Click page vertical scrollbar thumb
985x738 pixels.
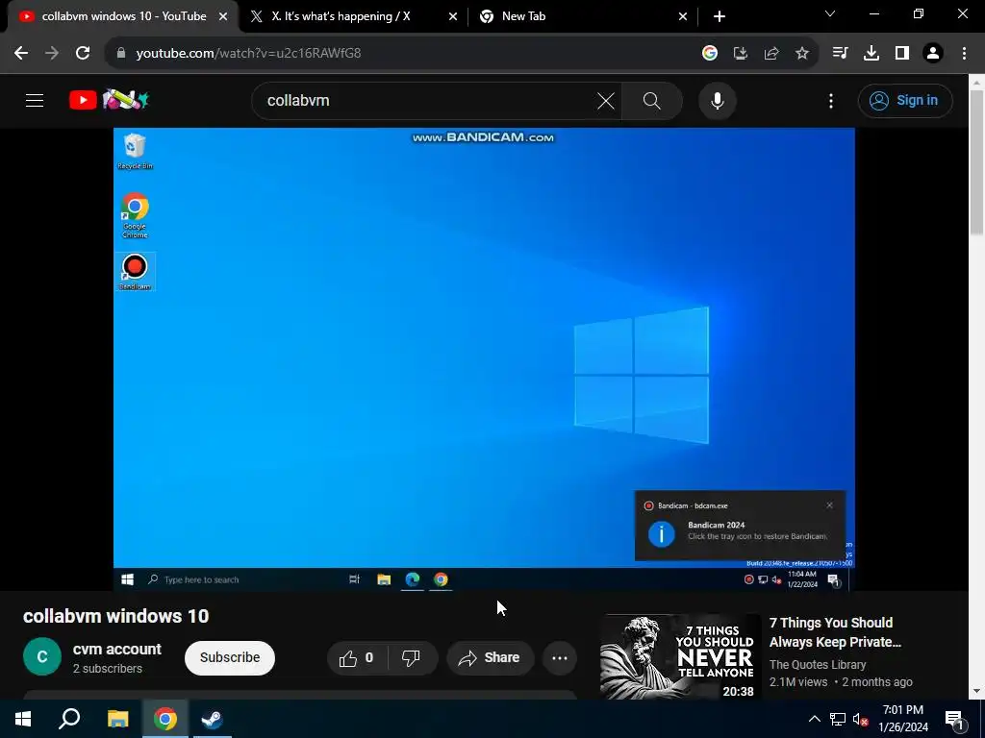(x=976, y=161)
